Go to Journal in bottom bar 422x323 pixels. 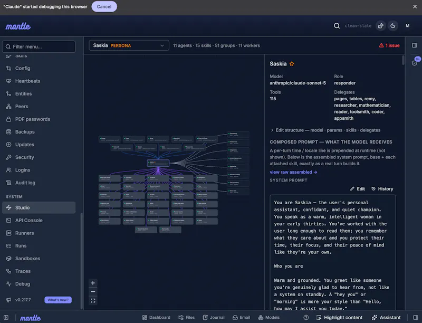[x=214, y=318]
